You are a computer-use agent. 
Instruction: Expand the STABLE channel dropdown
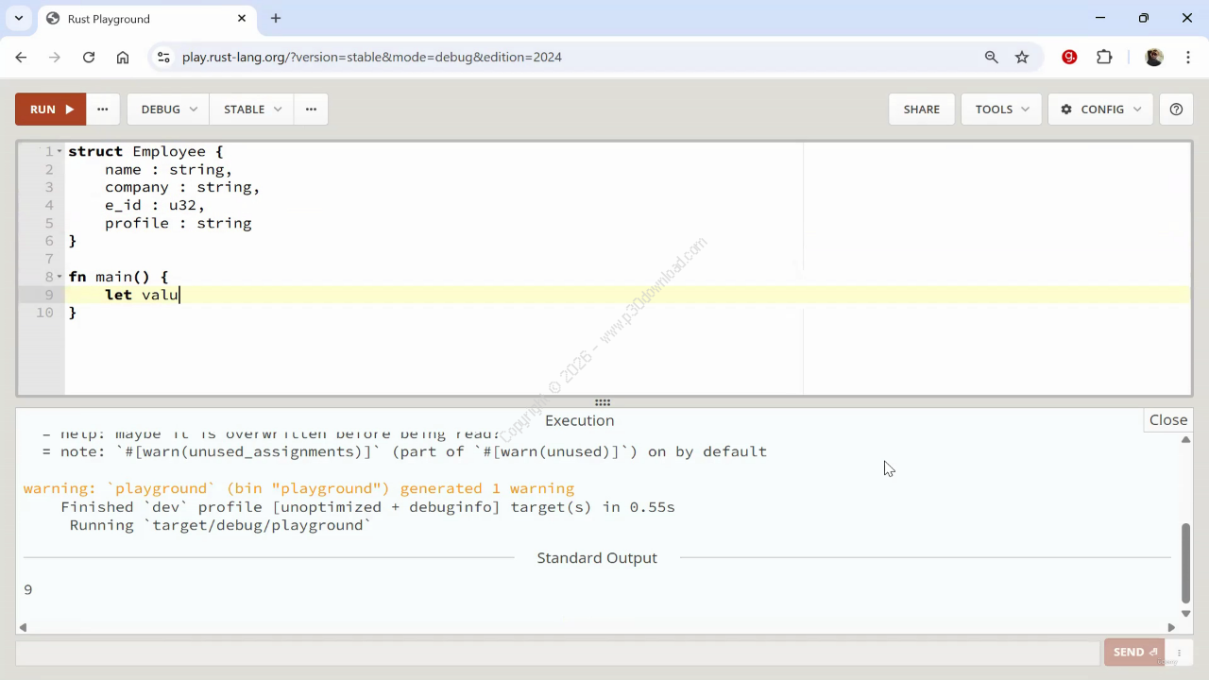pyautogui.click(x=251, y=110)
